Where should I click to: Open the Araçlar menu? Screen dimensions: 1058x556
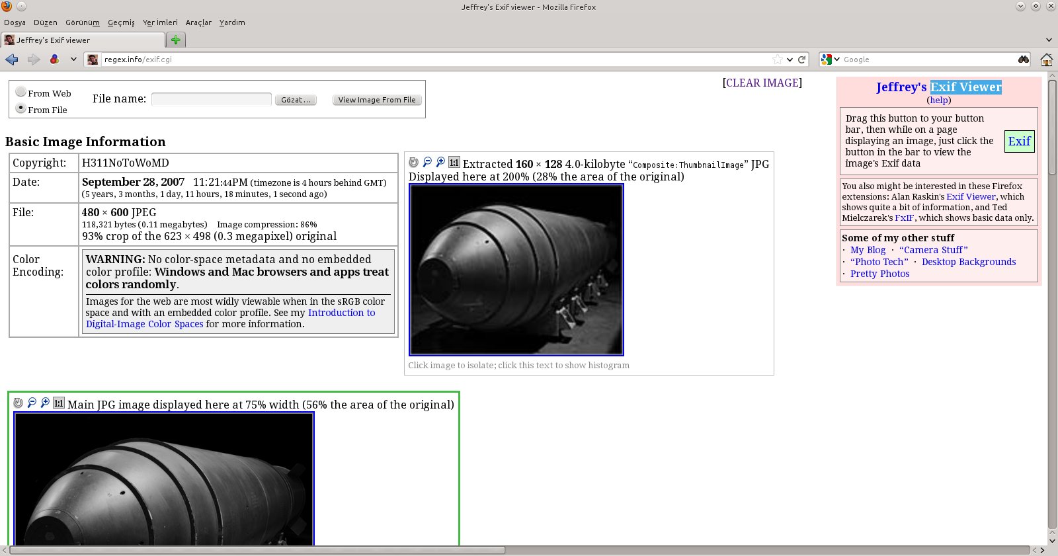[198, 22]
